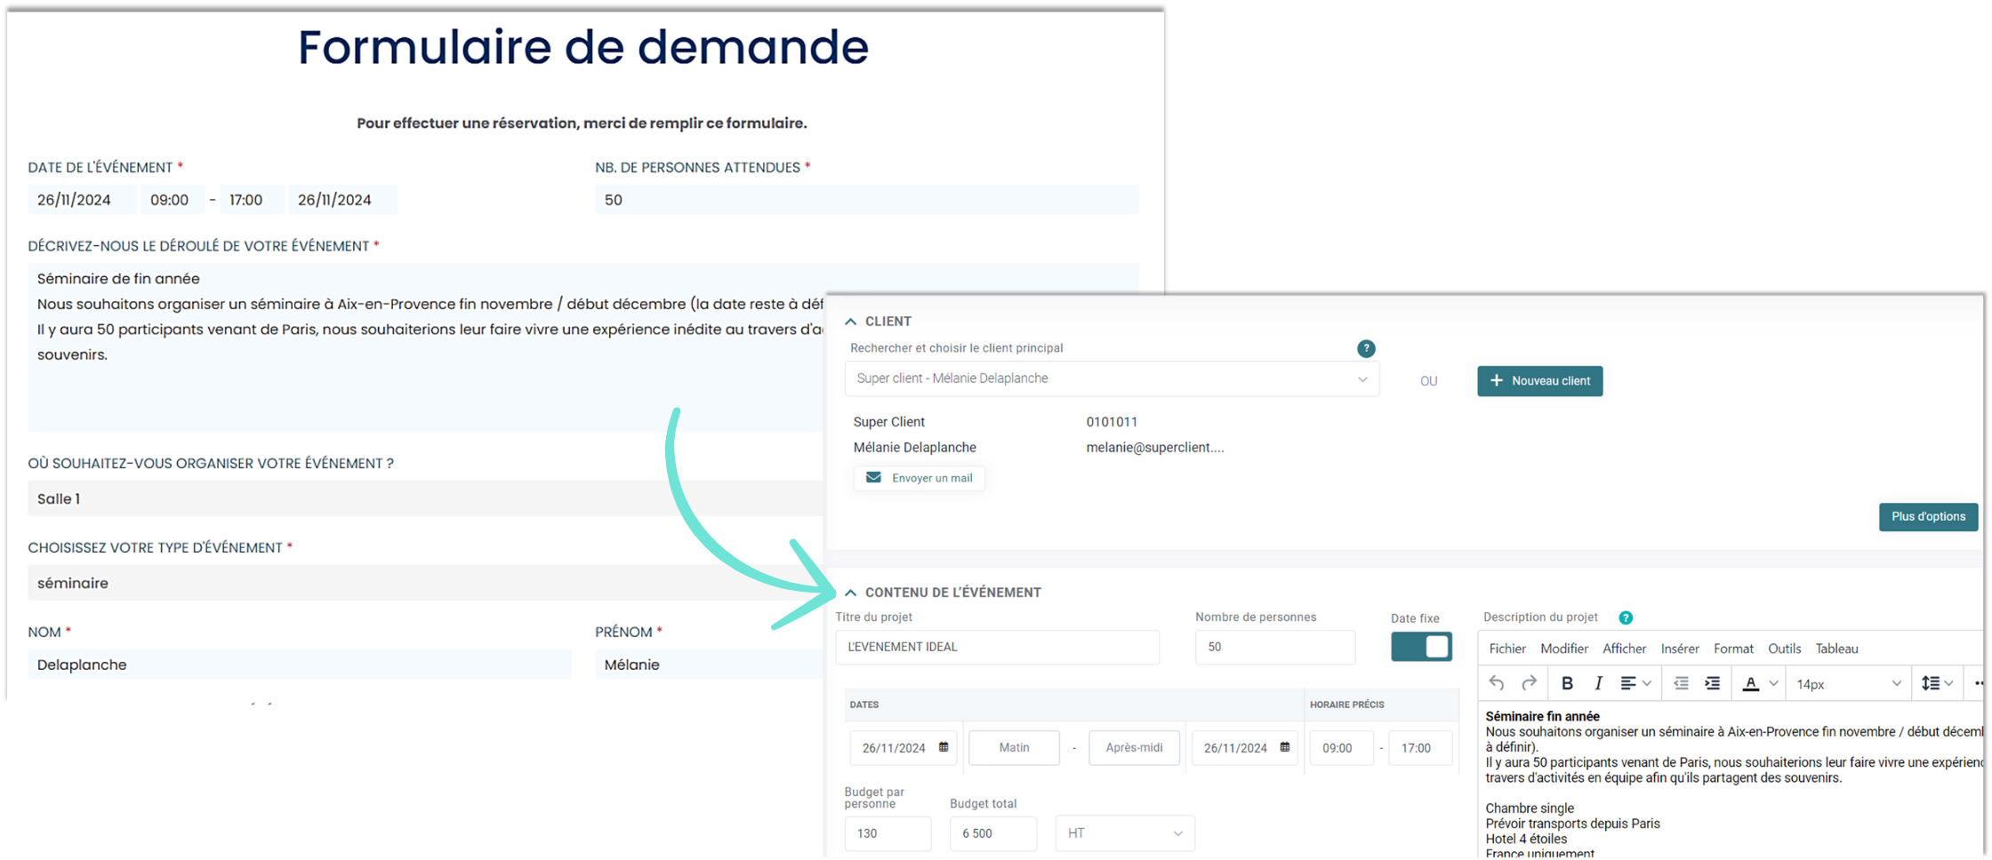The image size is (1992, 860).
Task: Click the text color A icon
Action: tap(1750, 683)
